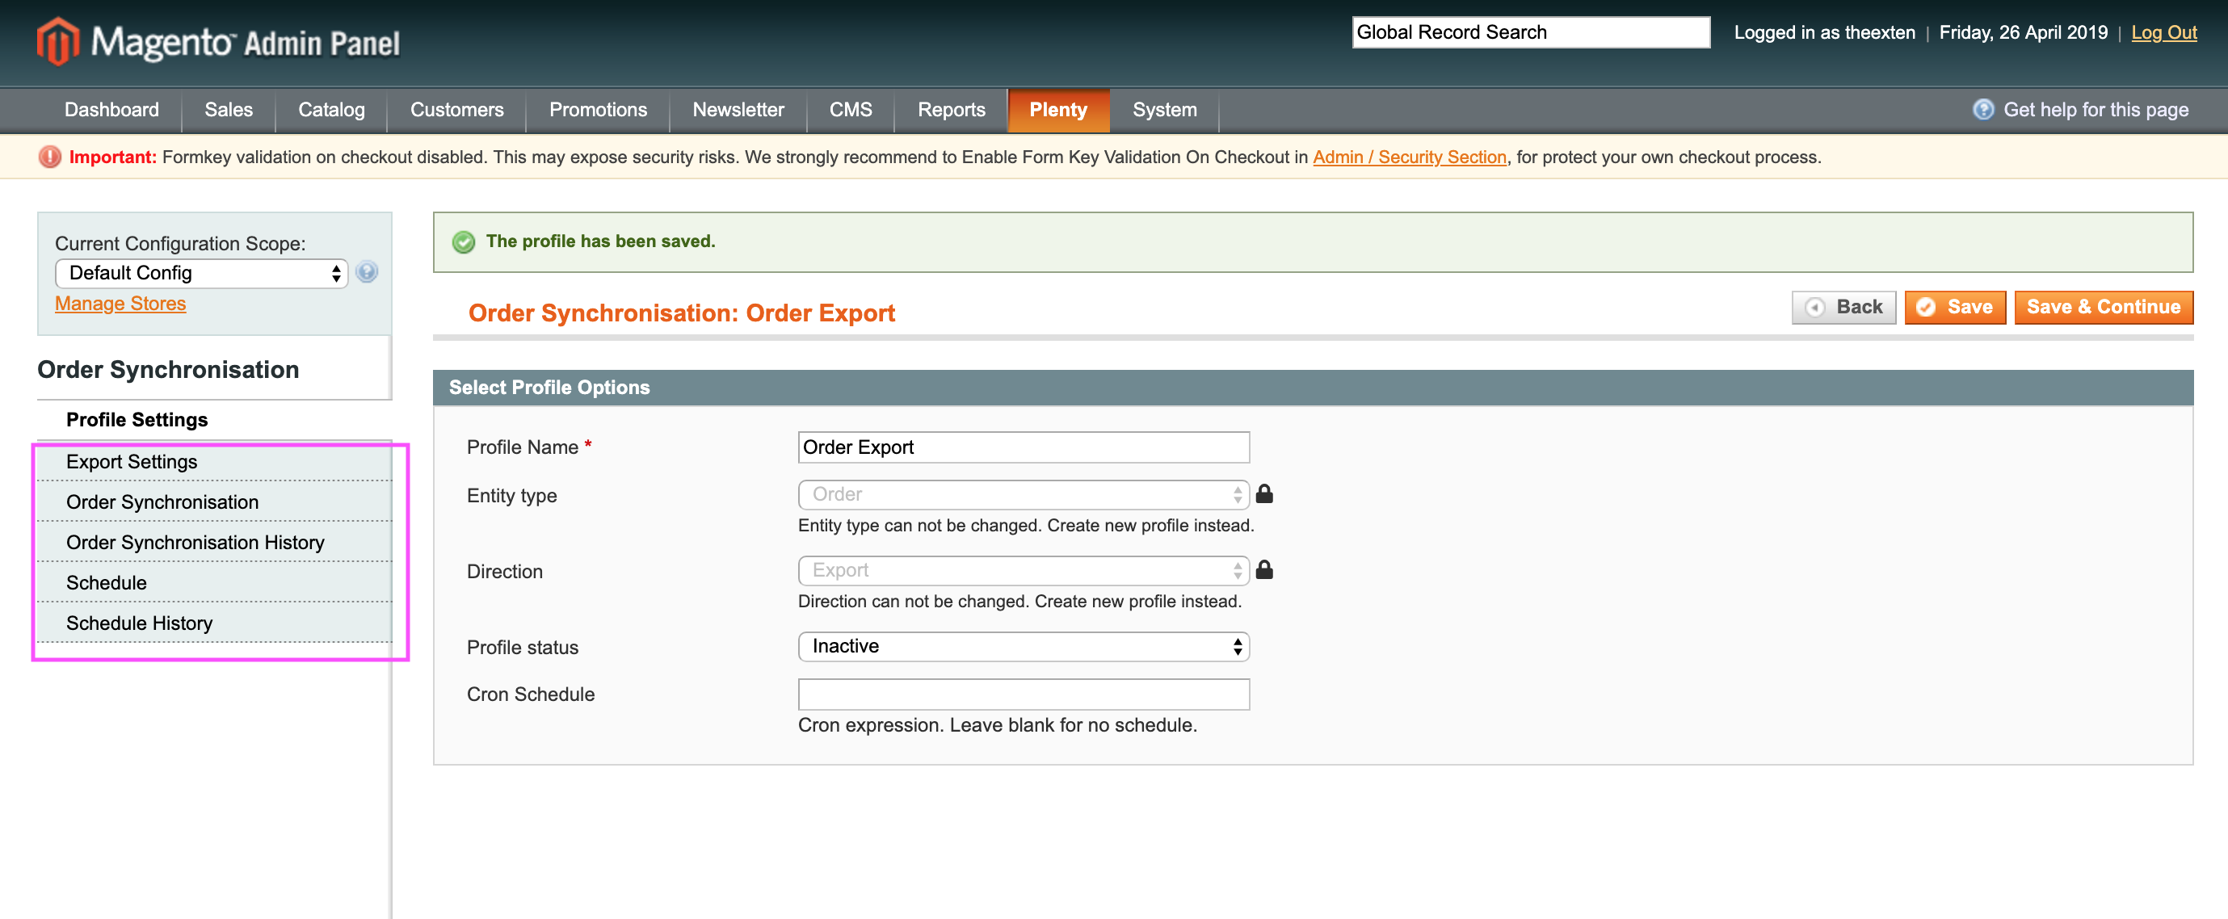The image size is (2228, 919).
Task: Click the lock icon beside Direction
Action: coord(1263,569)
